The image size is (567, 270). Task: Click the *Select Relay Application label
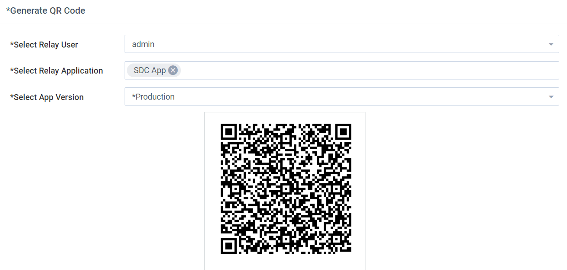(56, 71)
